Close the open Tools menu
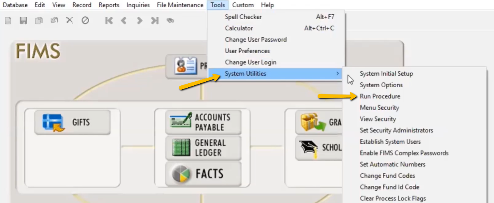The height and width of the screenshot is (203, 494). coord(218,5)
